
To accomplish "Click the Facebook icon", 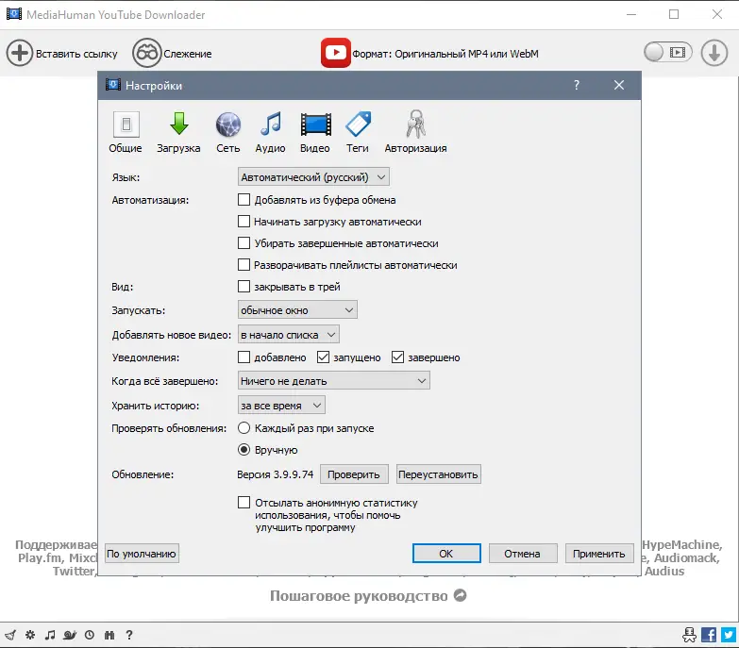I will point(709,635).
